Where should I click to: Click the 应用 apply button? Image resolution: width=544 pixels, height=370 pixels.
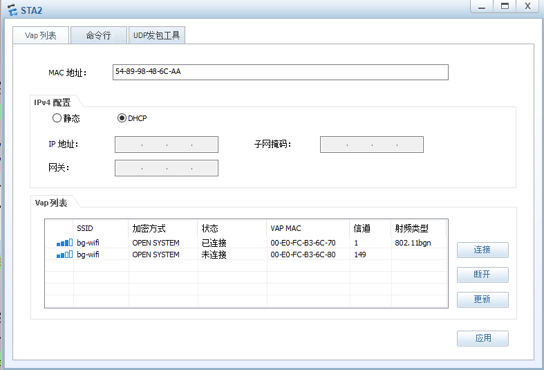(482, 338)
